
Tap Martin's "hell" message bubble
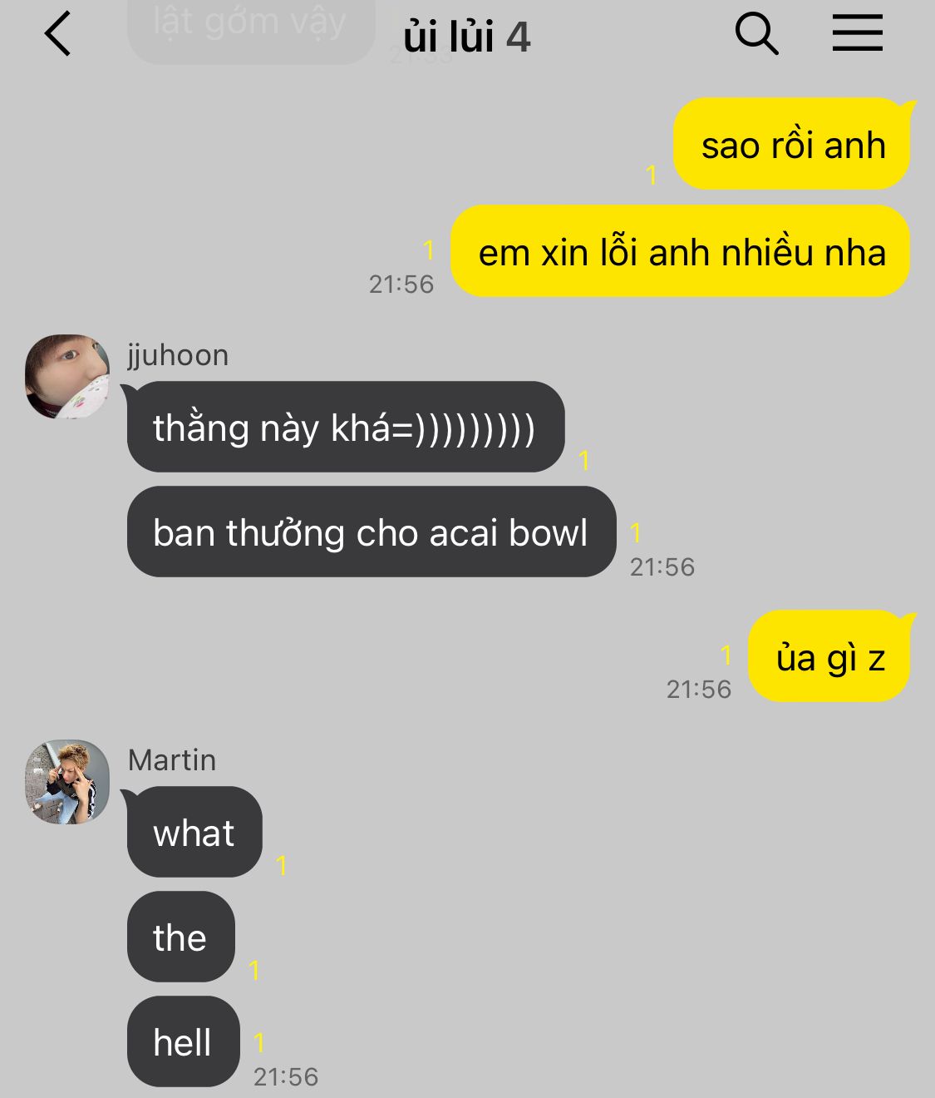(x=183, y=1041)
